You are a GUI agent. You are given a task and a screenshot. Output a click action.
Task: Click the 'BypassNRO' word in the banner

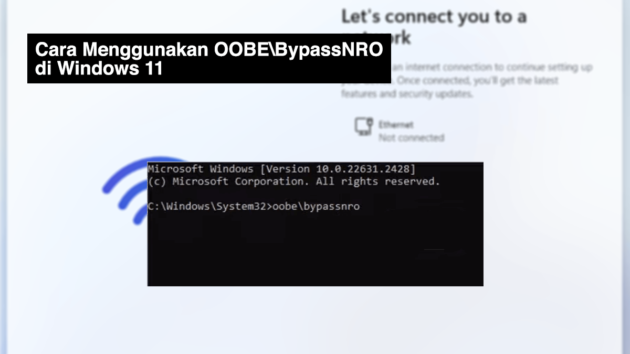click(x=336, y=50)
